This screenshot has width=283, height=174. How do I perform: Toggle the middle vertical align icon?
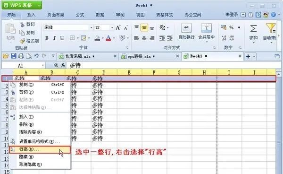point(144,27)
